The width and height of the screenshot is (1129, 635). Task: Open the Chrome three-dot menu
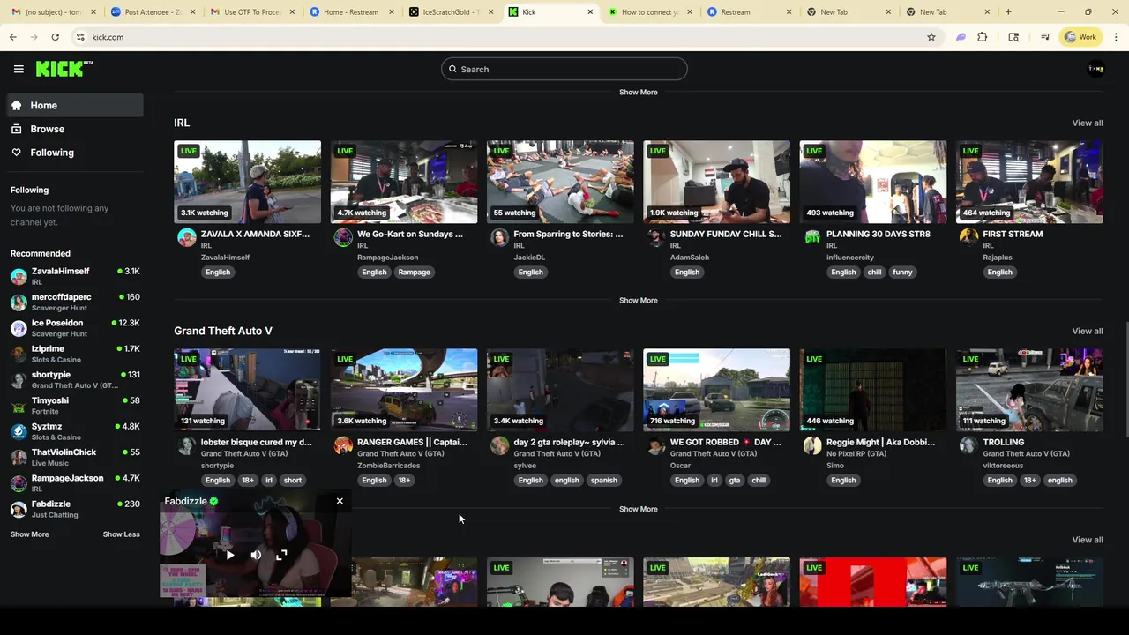(1116, 37)
